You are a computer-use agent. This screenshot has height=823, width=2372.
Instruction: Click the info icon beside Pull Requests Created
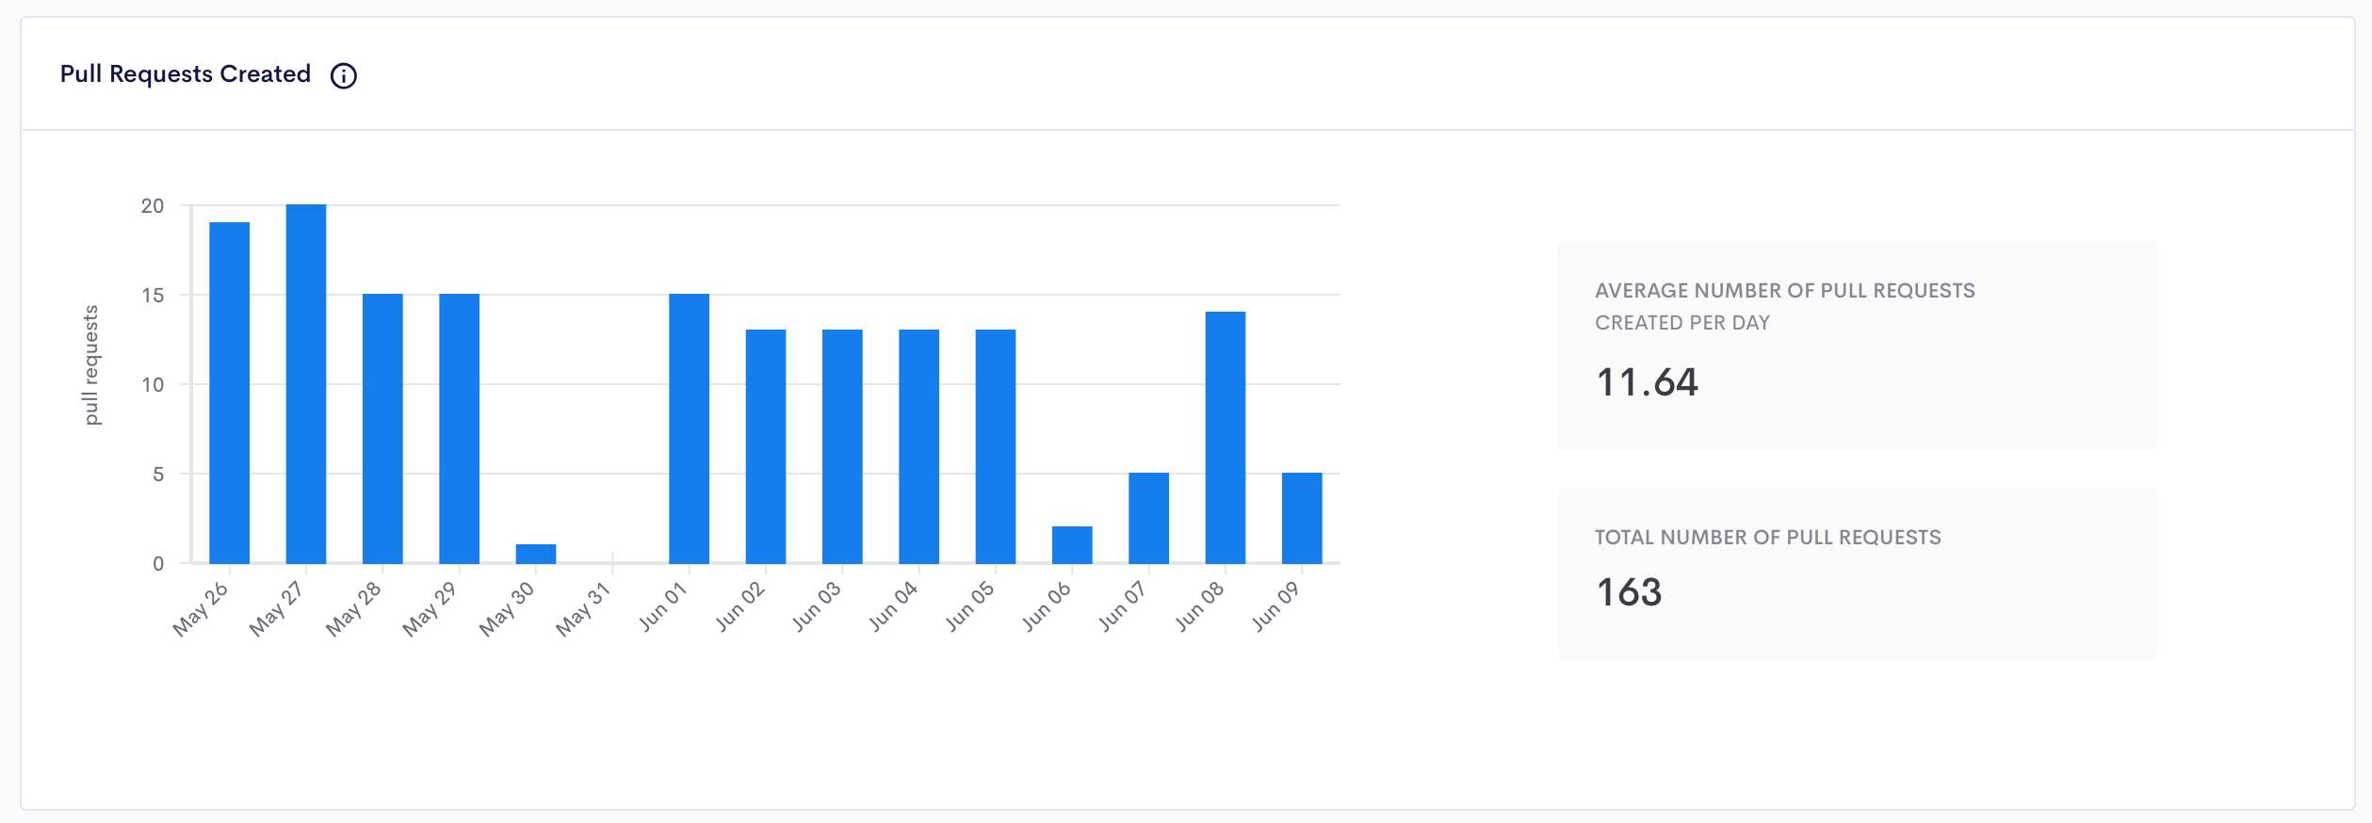coord(344,75)
